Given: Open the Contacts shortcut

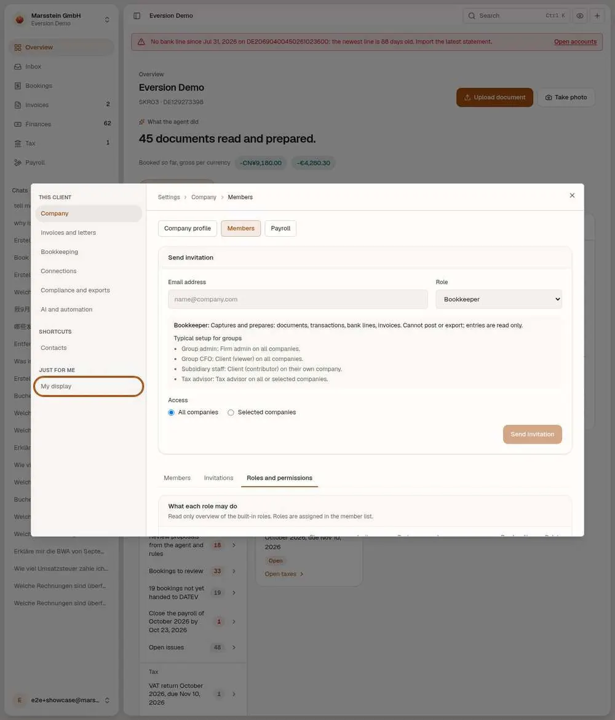Looking at the screenshot, I should [x=89, y=348].
